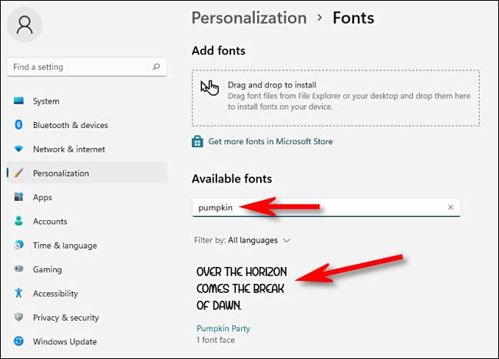This screenshot has height=359, width=499.
Task: Open Bluetooth & devices icon
Action: click(x=18, y=125)
